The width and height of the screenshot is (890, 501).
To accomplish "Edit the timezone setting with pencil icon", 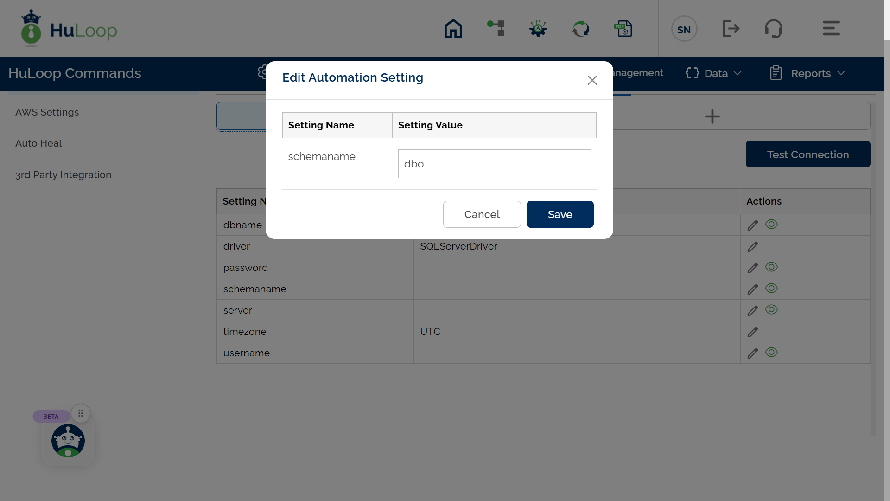I will point(752,332).
